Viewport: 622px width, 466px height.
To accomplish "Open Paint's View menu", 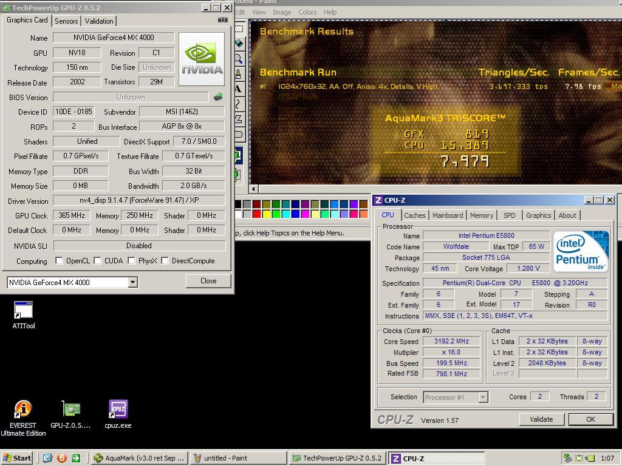I will pos(259,12).
